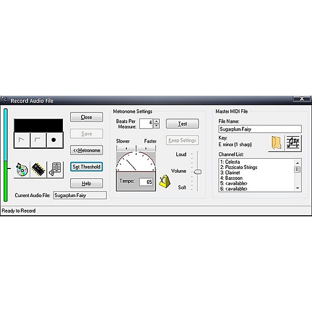
Task: Click Channel List scroll down arrow
Action: [x=297, y=188]
